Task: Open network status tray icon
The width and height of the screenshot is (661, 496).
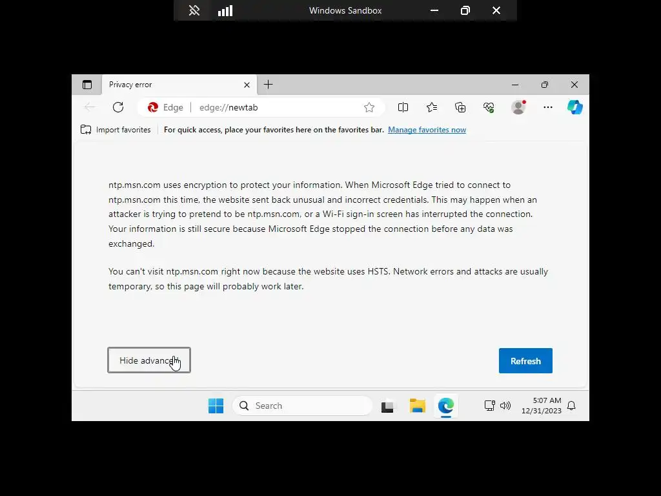Action: pyautogui.click(x=489, y=406)
